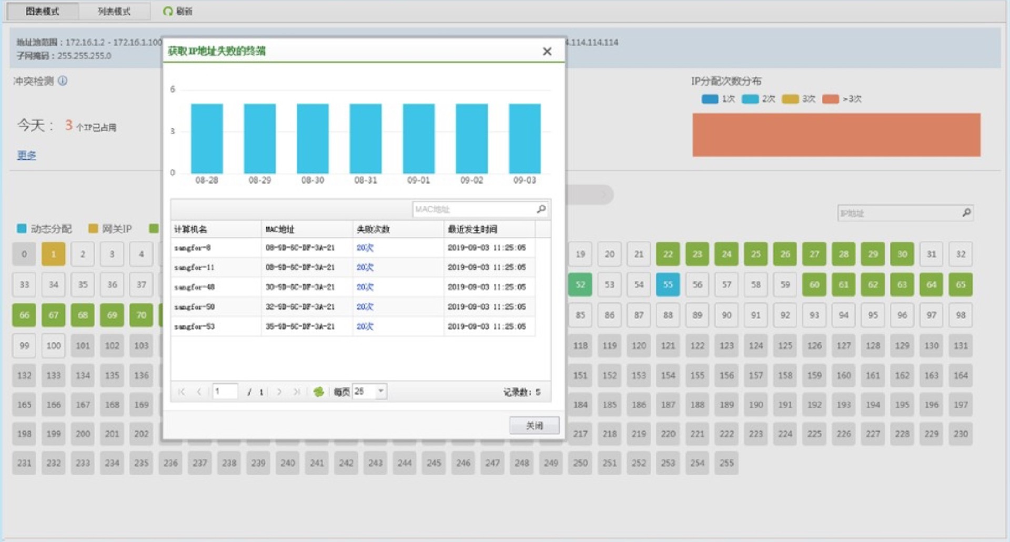The width and height of the screenshot is (1010, 542).
Task: Switch to list mode tab
Action: coord(114,11)
